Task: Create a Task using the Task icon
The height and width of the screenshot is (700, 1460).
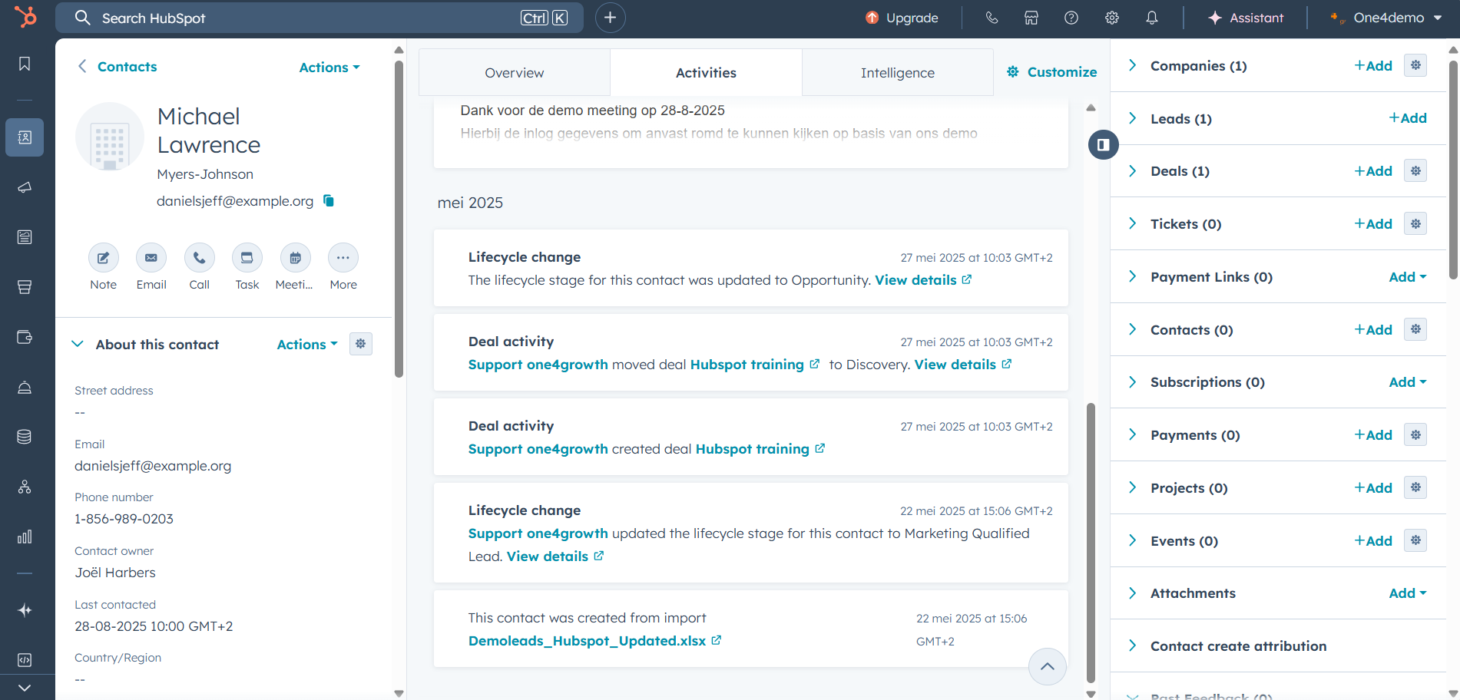Action: click(x=247, y=258)
